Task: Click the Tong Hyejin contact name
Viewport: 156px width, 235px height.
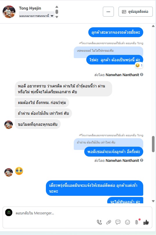Action: tap(30, 8)
